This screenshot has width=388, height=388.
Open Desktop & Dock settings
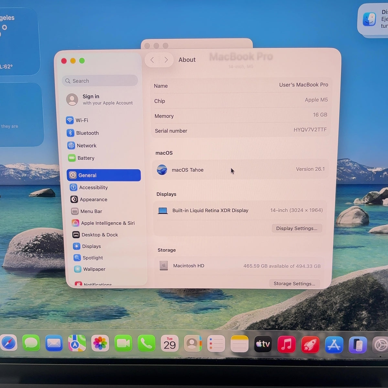point(95,235)
